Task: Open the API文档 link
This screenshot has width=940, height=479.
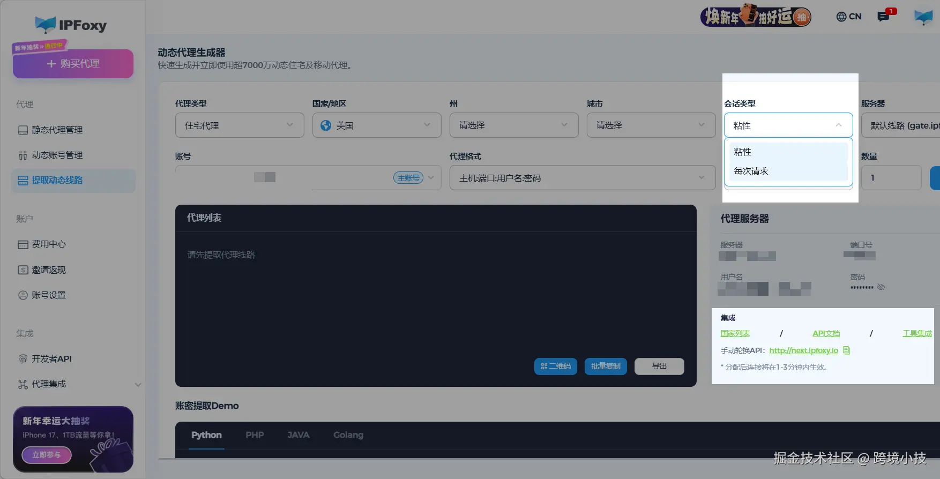Action: pyautogui.click(x=826, y=333)
